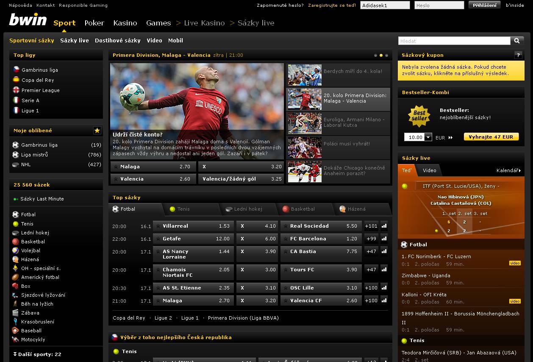The height and width of the screenshot is (362, 533).
Task: Switch to Video tab in Sázky live
Action: click(x=429, y=170)
